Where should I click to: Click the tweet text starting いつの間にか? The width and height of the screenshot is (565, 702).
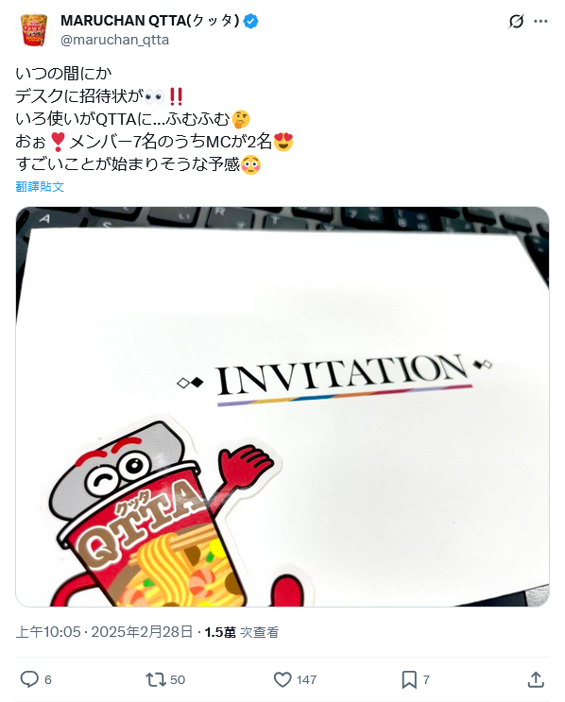154,119
